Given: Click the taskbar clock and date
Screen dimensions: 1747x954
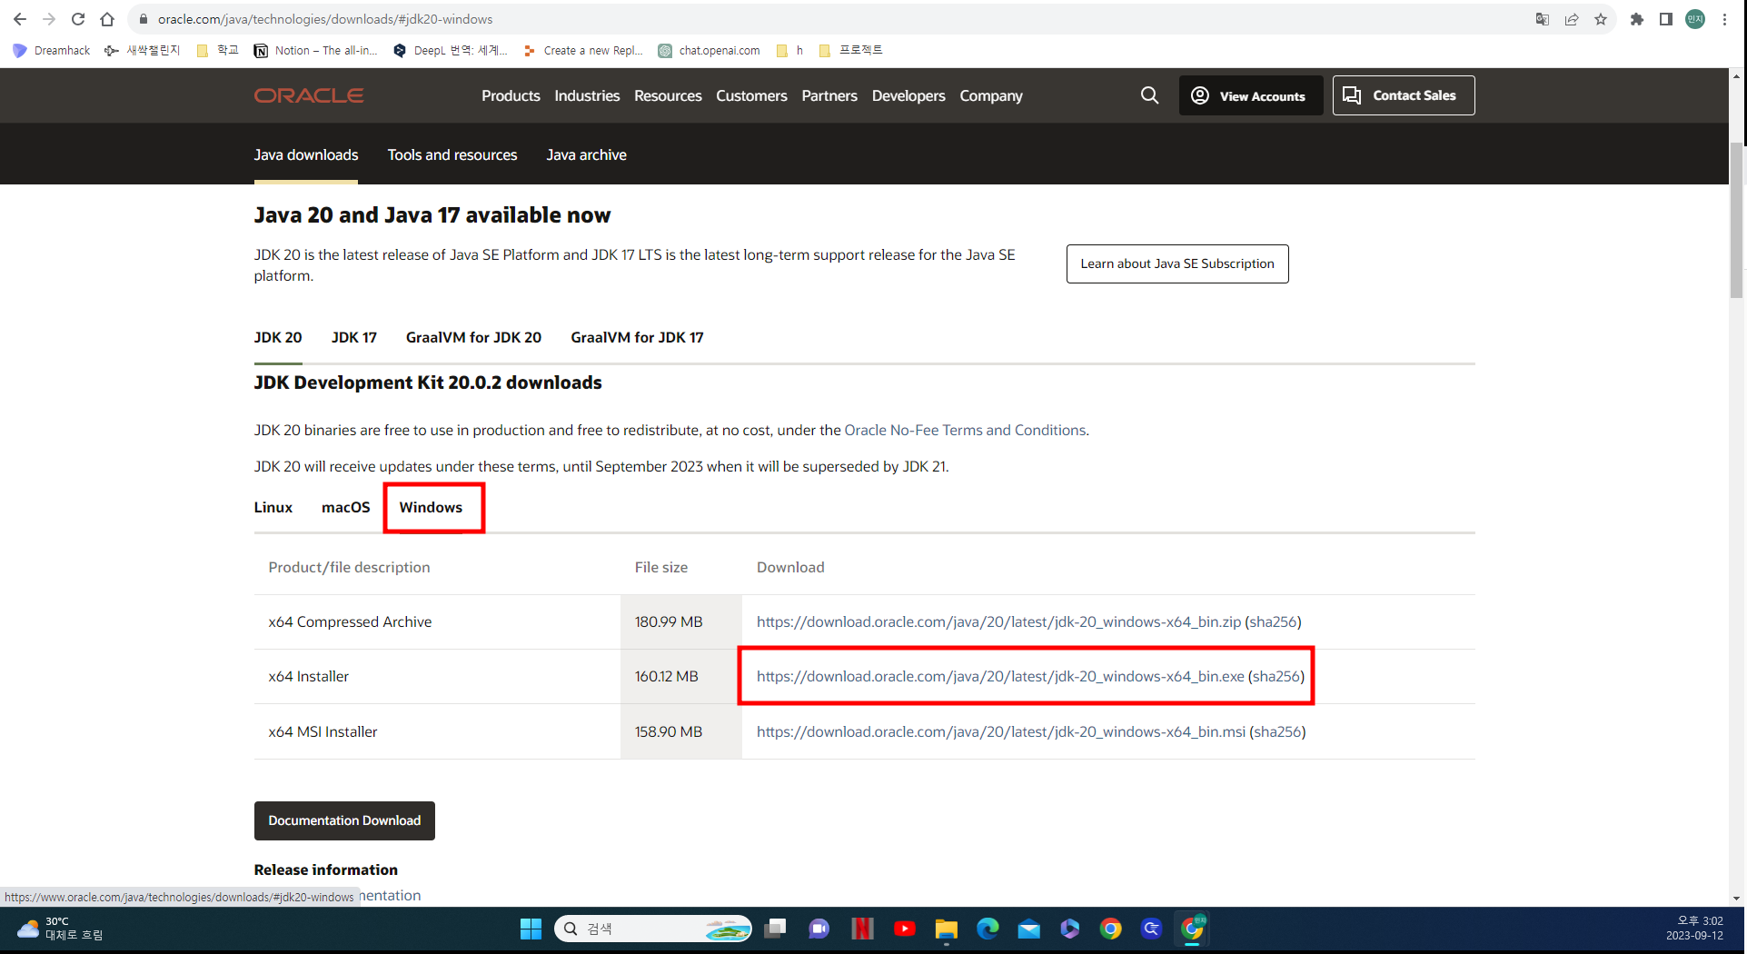Looking at the screenshot, I should tap(1694, 928).
